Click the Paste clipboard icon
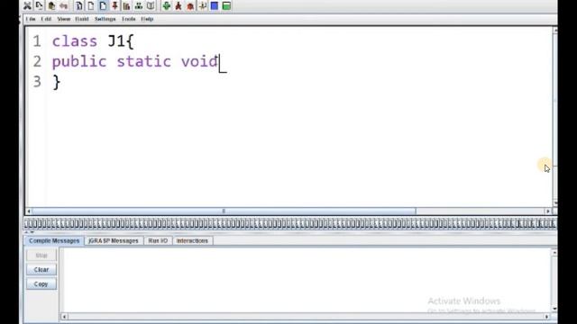This screenshot has width=577, height=324. point(51,5)
